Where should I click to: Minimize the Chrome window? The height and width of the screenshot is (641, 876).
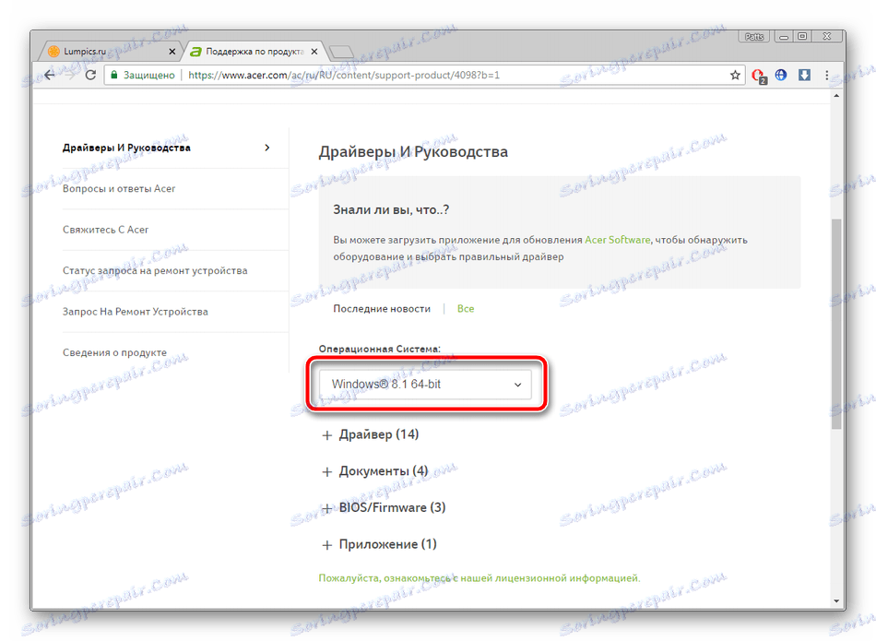(784, 37)
